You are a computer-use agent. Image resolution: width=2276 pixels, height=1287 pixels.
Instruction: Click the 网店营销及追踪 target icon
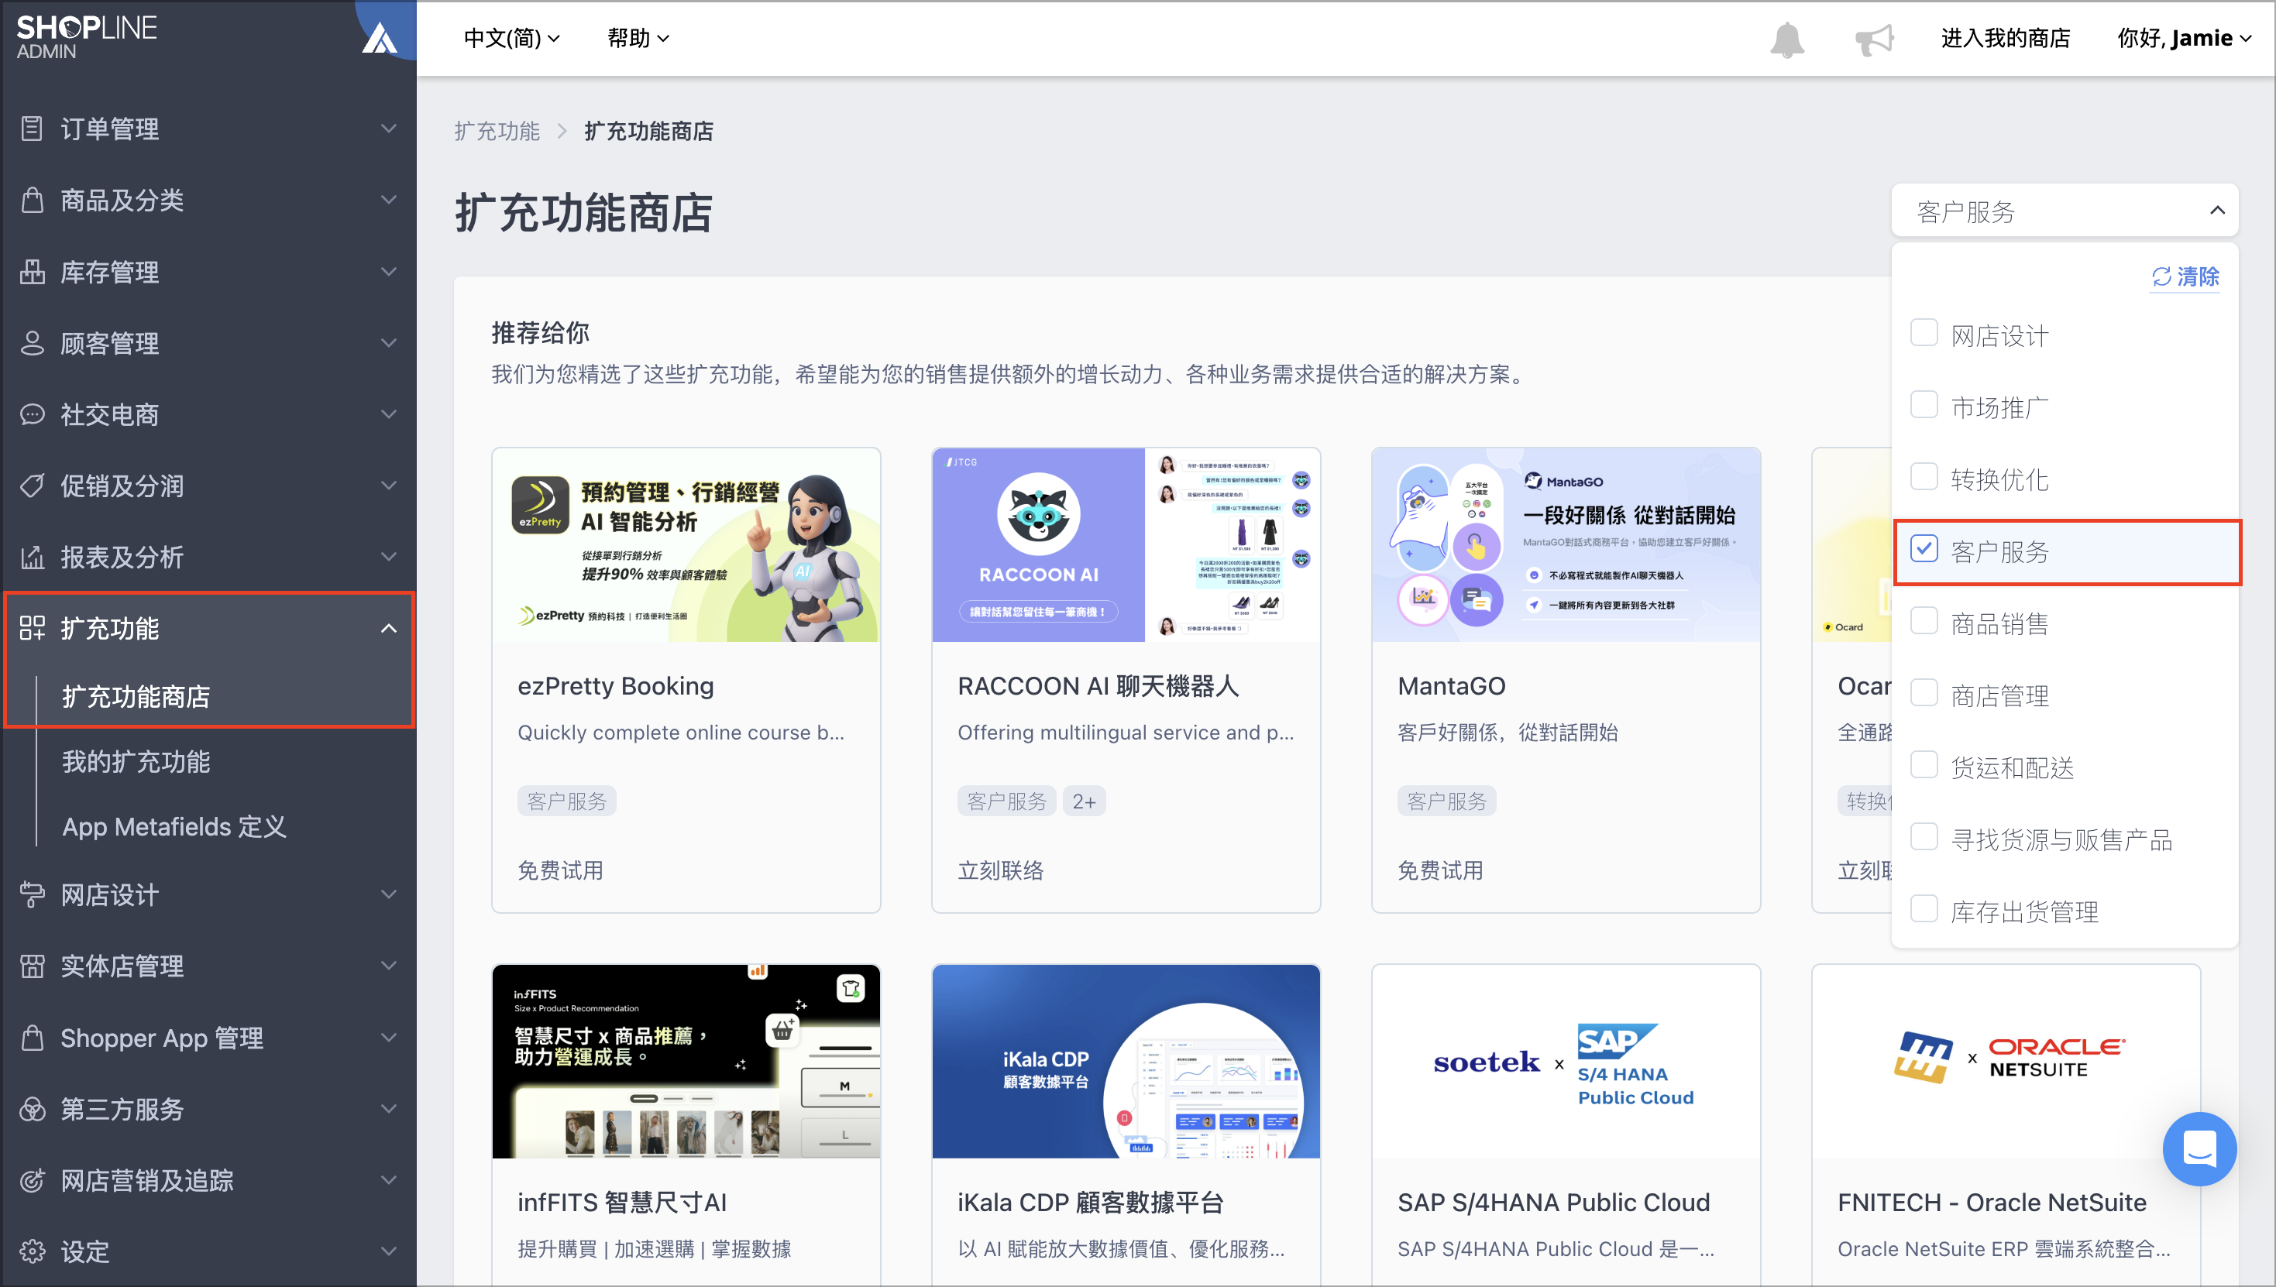[32, 1180]
